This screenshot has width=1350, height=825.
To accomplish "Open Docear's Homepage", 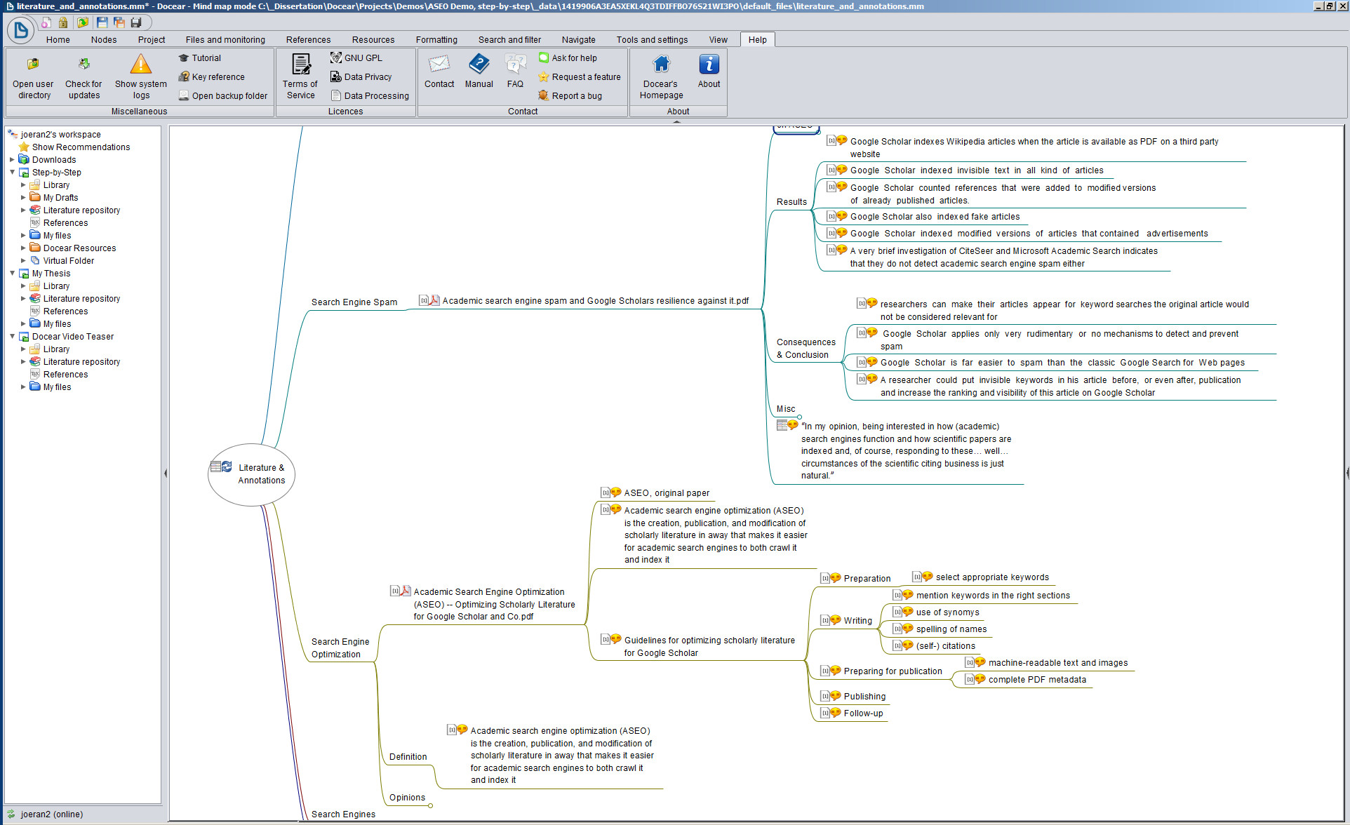I will click(661, 78).
